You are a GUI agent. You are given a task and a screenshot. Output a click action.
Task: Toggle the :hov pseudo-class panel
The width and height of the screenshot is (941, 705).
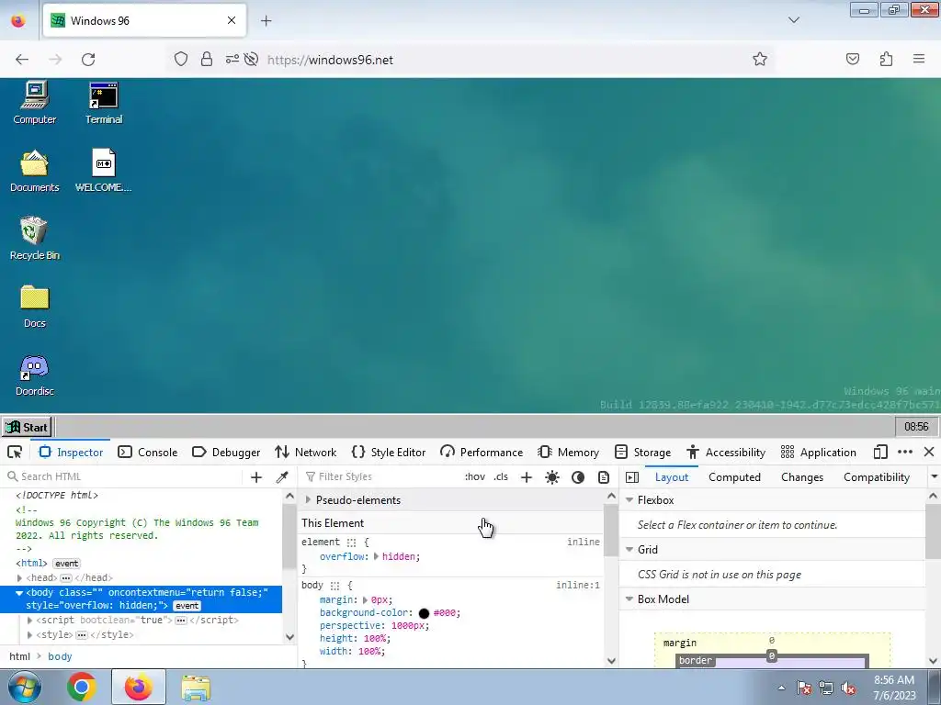[475, 476]
